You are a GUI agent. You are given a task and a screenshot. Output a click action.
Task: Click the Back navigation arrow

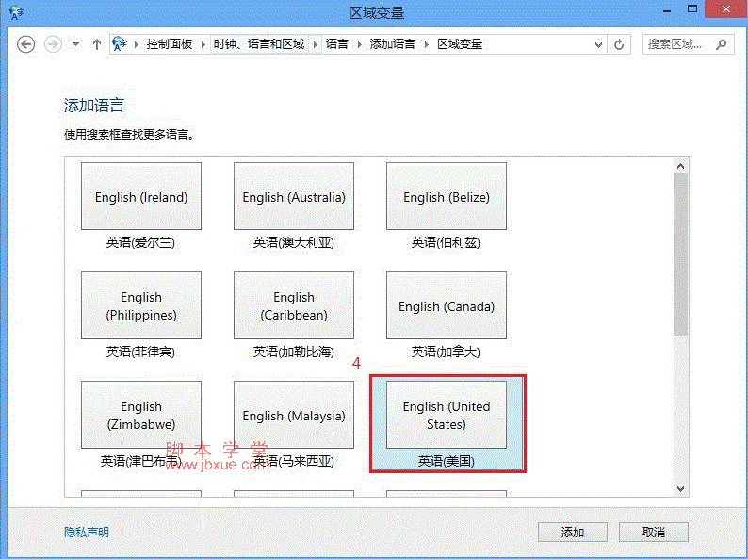25,44
